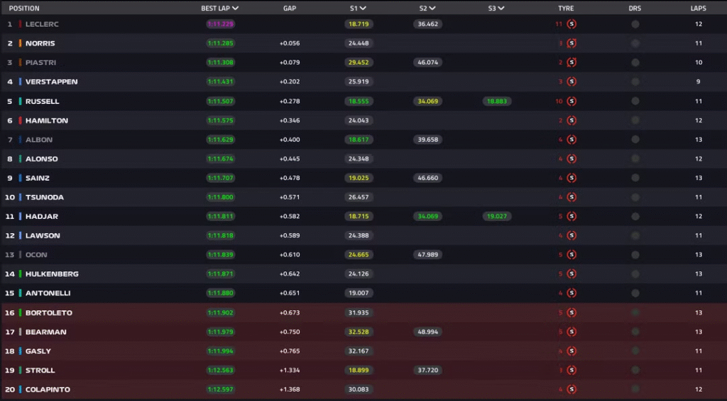Select driver name BORTOLETO
Viewport: 727px width, 401px height.
[49, 312]
